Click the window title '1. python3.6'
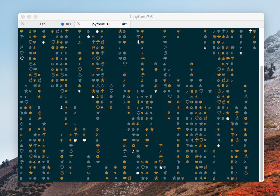This screenshot has width=280, height=196. tap(141, 17)
